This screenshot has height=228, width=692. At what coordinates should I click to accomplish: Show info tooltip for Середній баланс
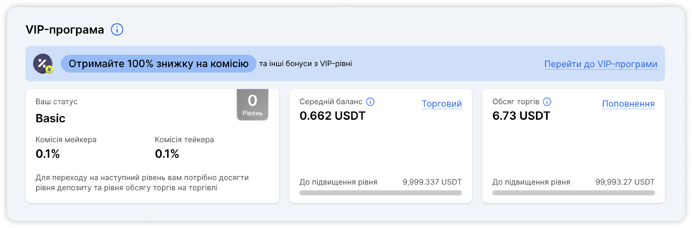[x=370, y=102]
